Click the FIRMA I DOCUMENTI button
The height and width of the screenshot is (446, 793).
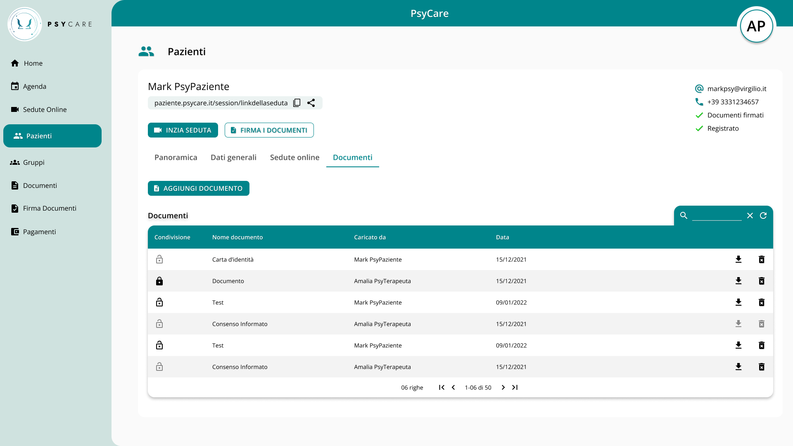[269, 130]
